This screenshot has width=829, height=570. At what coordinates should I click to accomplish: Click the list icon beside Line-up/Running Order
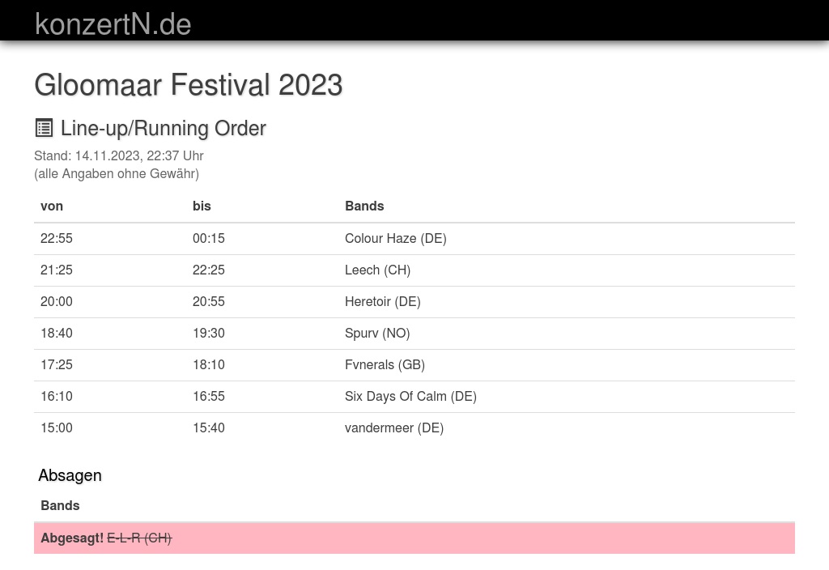click(44, 128)
